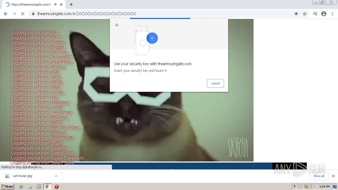Open the system volume tray icon

[300, 187]
